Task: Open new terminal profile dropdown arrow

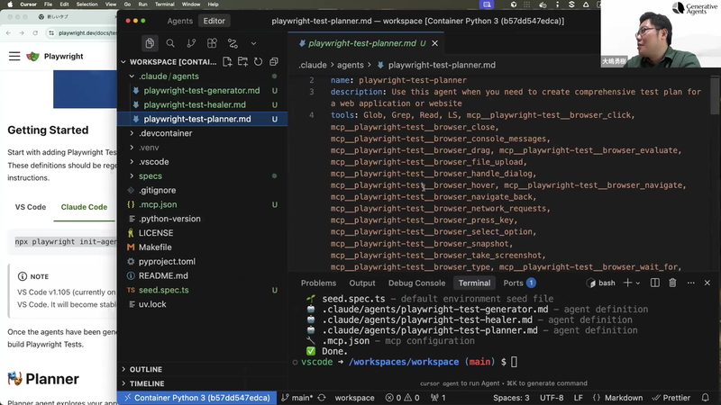Action: pos(638,283)
